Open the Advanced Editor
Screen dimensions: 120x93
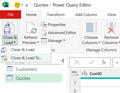[x=62, y=32]
